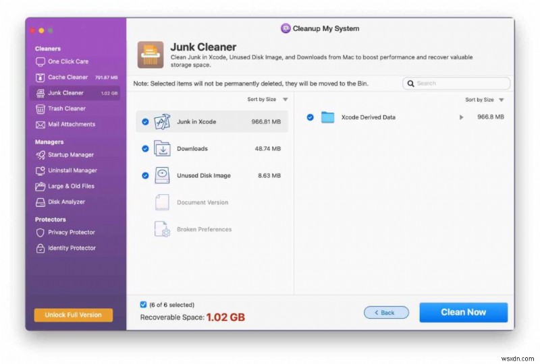Click the Junk Cleaner sidebar label
Screen dimensions: 540x364
(65, 93)
